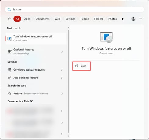The width and height of the screenshot is (149, 140).
Task: Click See more search results link
Action: point(36,93)
